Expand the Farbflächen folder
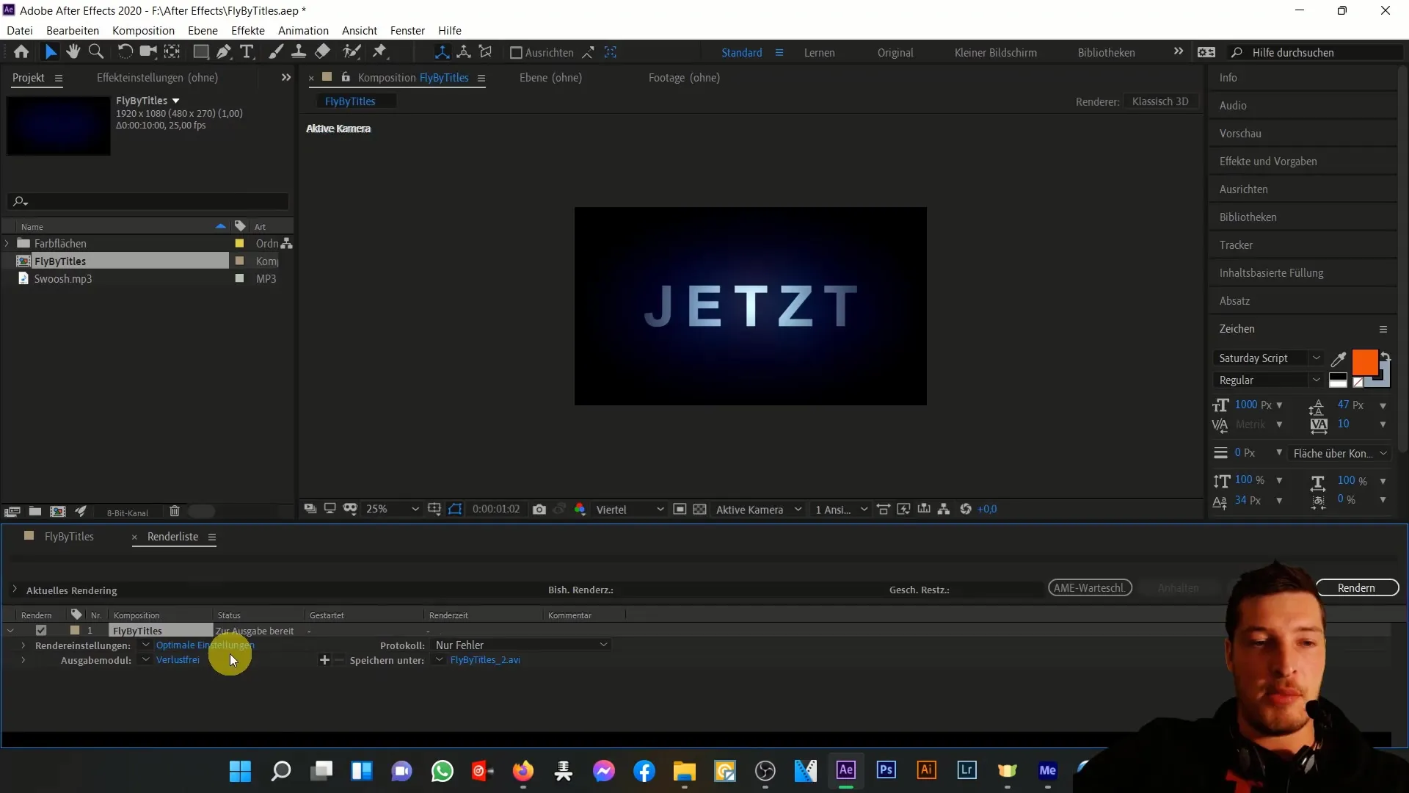 point(7,243)
